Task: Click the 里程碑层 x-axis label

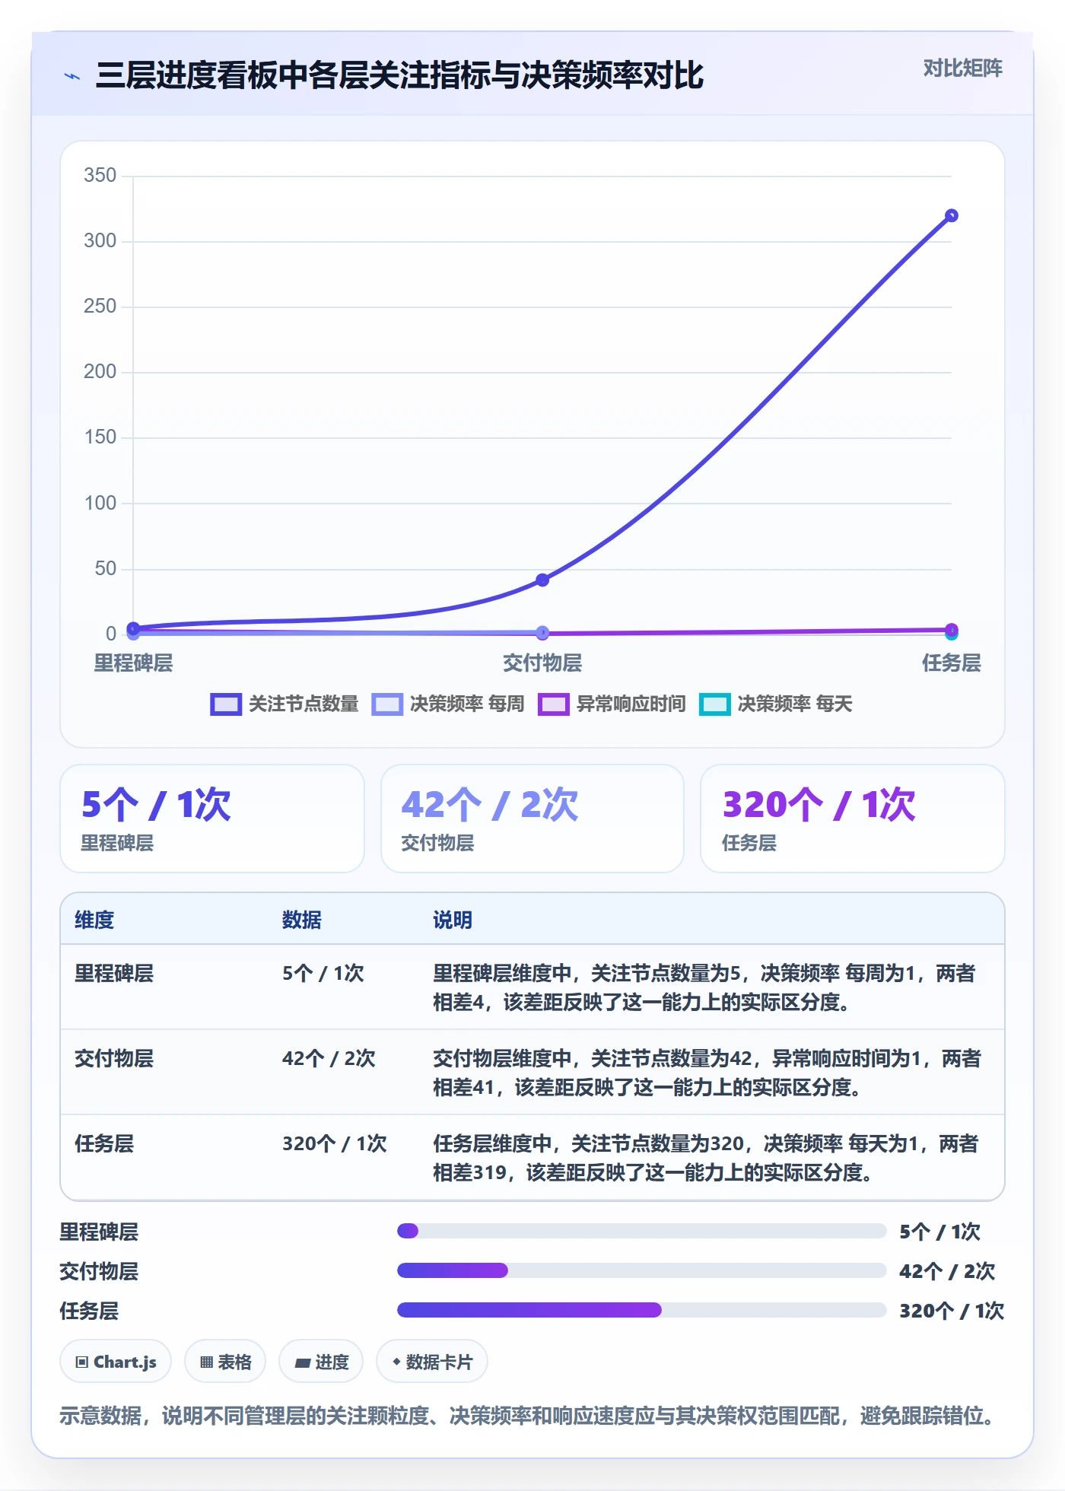Action: point(133,663)
